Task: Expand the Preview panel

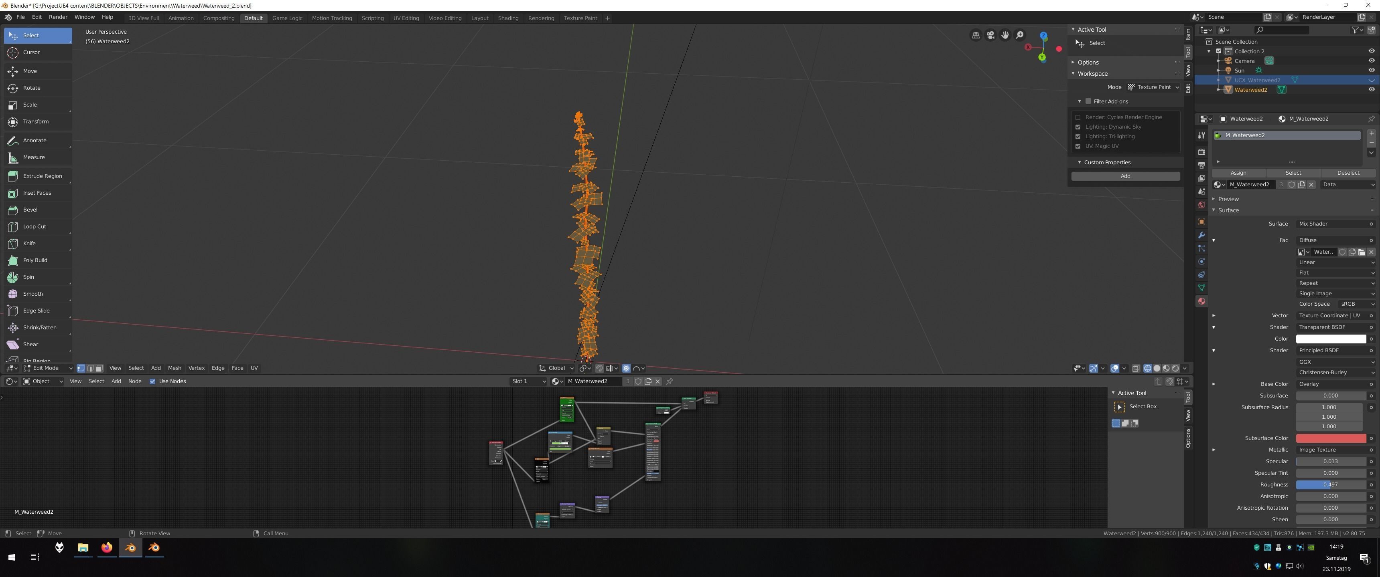Action: [x=1228, y=199]
